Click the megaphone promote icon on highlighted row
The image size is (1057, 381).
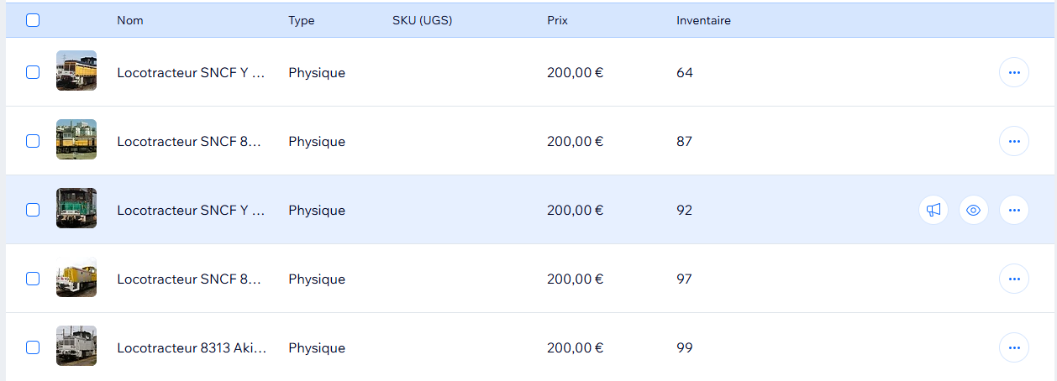pos(933,210)
